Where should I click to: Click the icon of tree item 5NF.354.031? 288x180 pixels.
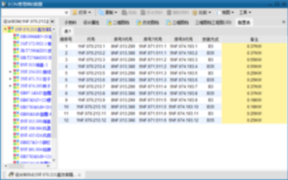16,72
